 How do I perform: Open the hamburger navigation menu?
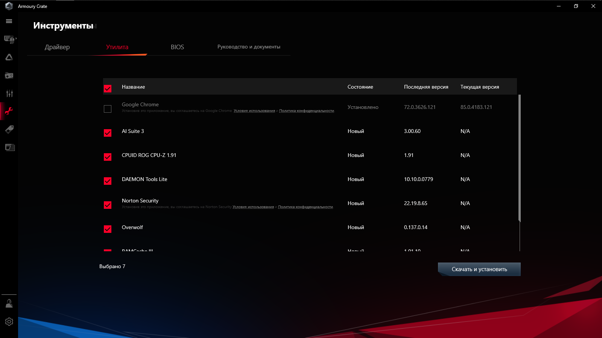tap(9, 21)
